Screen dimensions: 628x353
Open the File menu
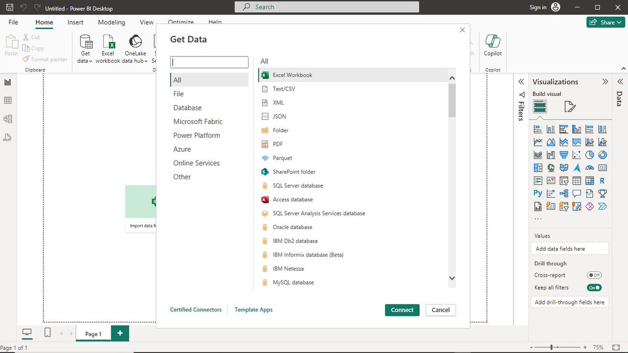13,22
